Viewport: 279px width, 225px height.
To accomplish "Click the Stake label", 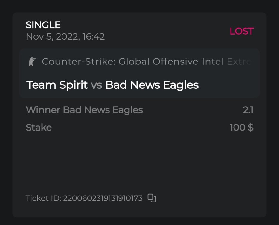I will click(x=39, y=127).
